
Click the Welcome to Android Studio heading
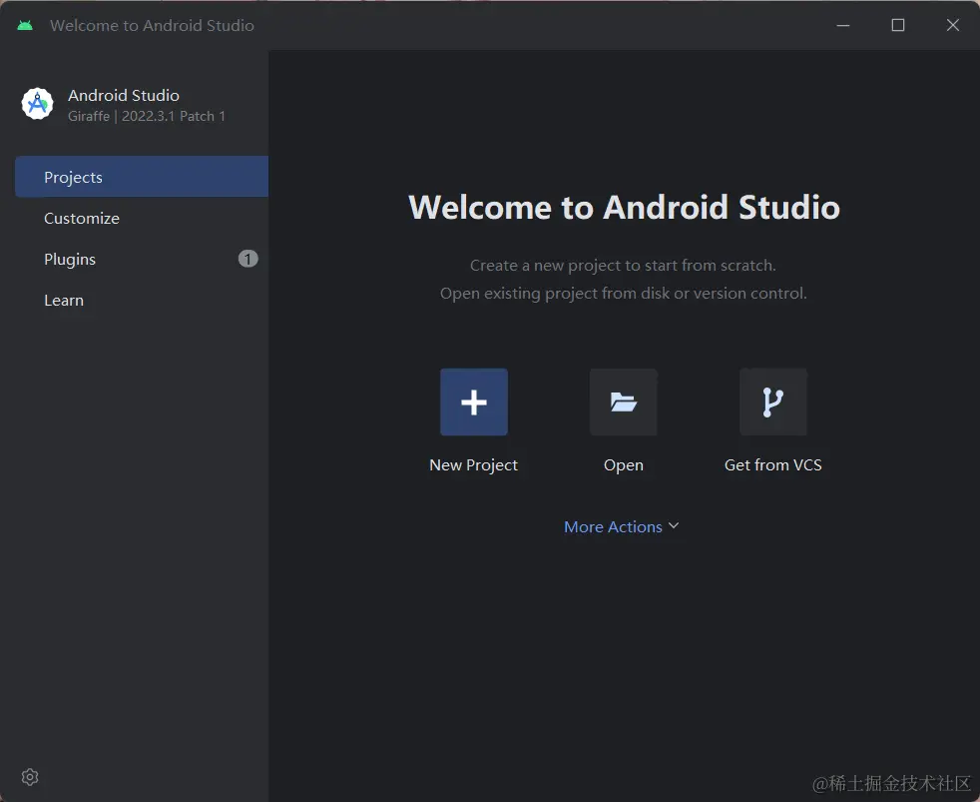point(624,207)
